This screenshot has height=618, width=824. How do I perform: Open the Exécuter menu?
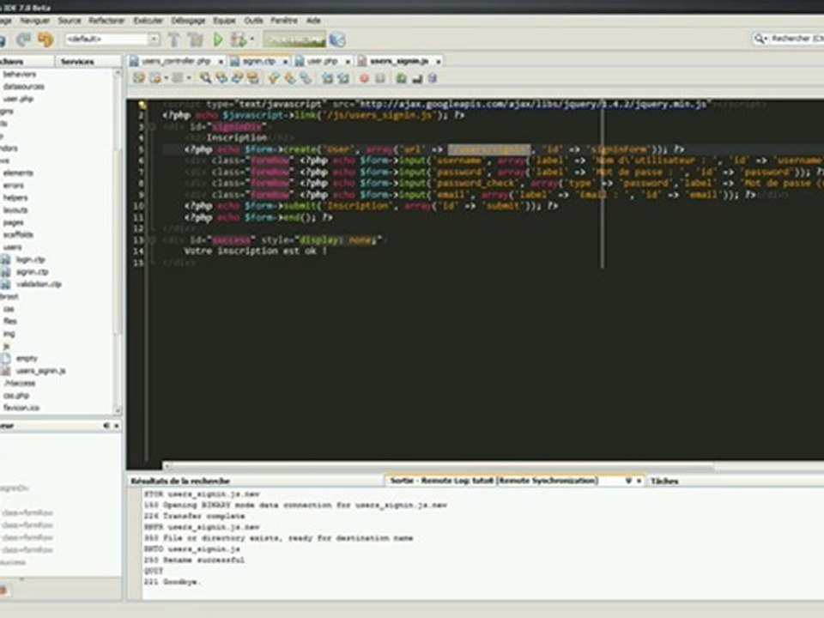coord(148,21)
